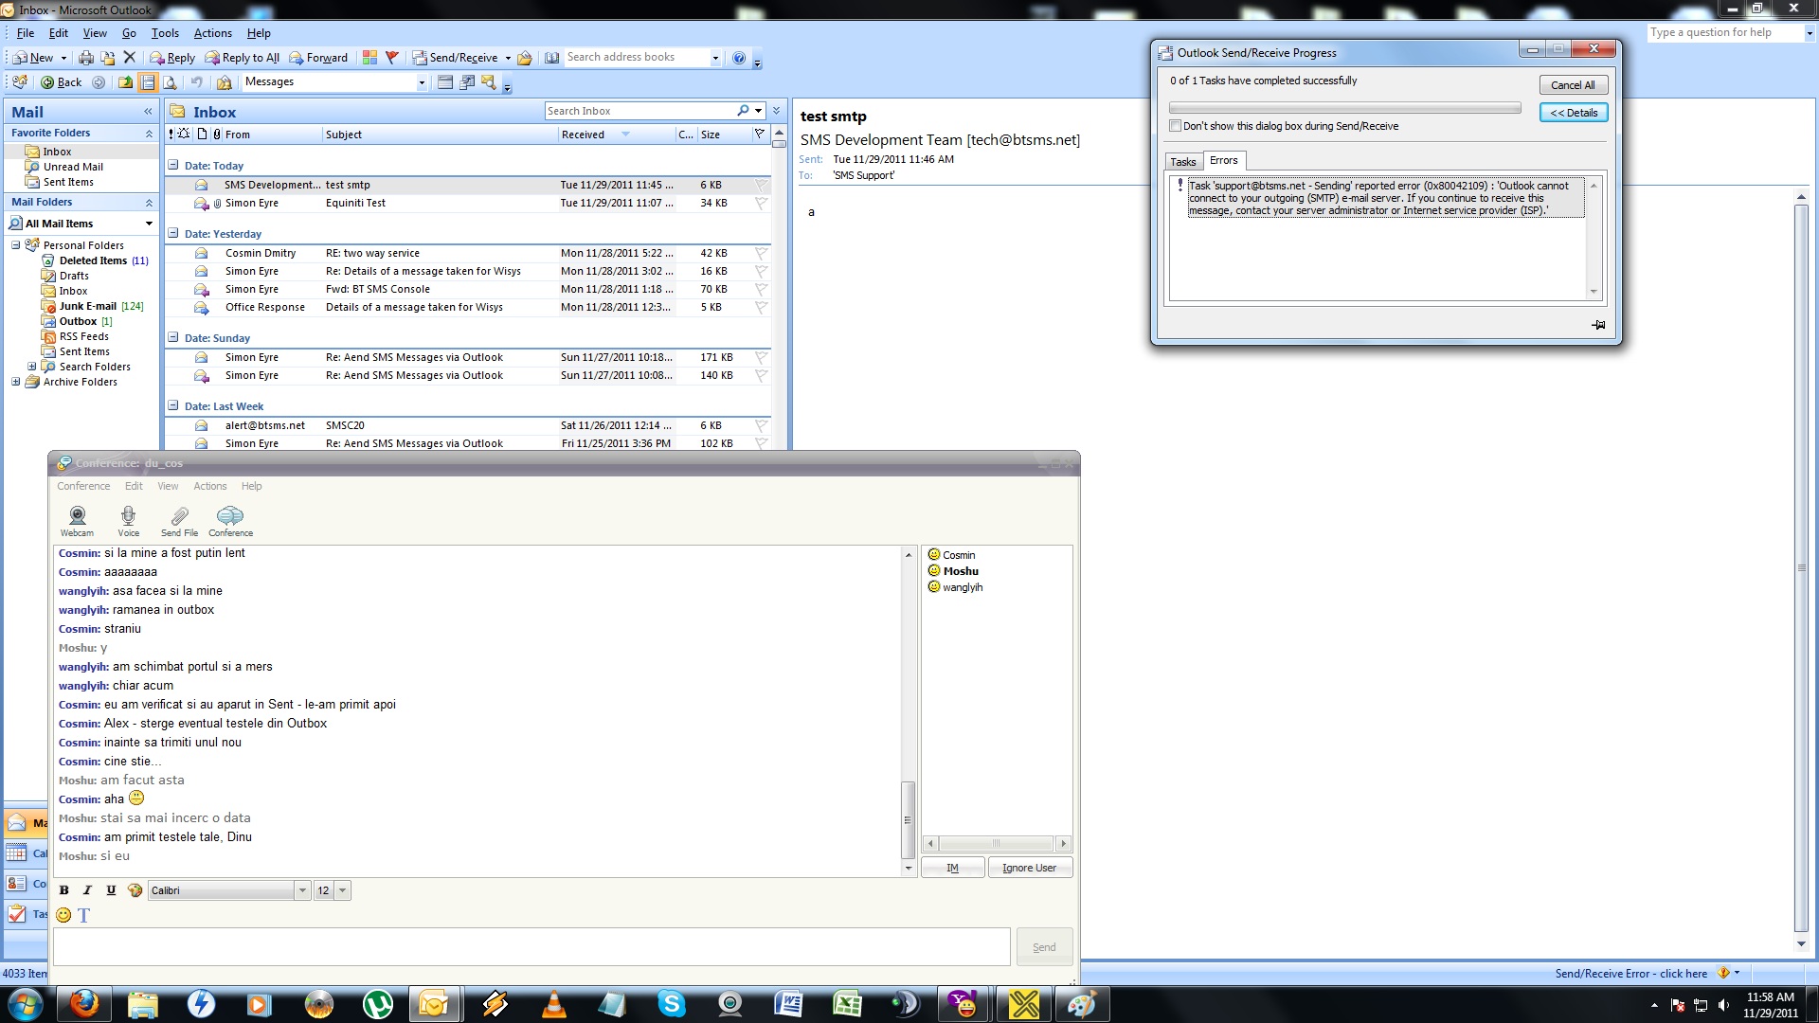Click the Follow Up flag toolbar icon
Image resolution: width=1819 pixels, height=1023 pixels.
click(391, 58)
